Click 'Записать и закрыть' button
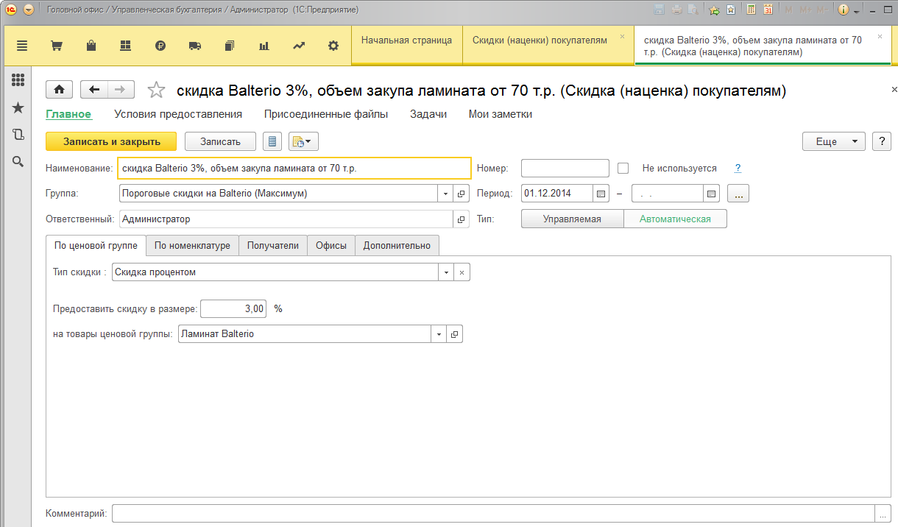This screenshot has height=527, width=898. coord(111,141)
